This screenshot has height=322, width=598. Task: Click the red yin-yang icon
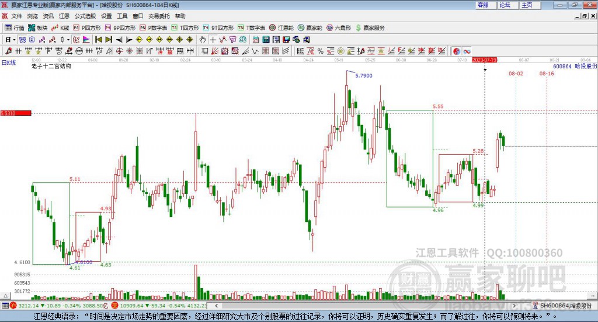coord(457,51)
